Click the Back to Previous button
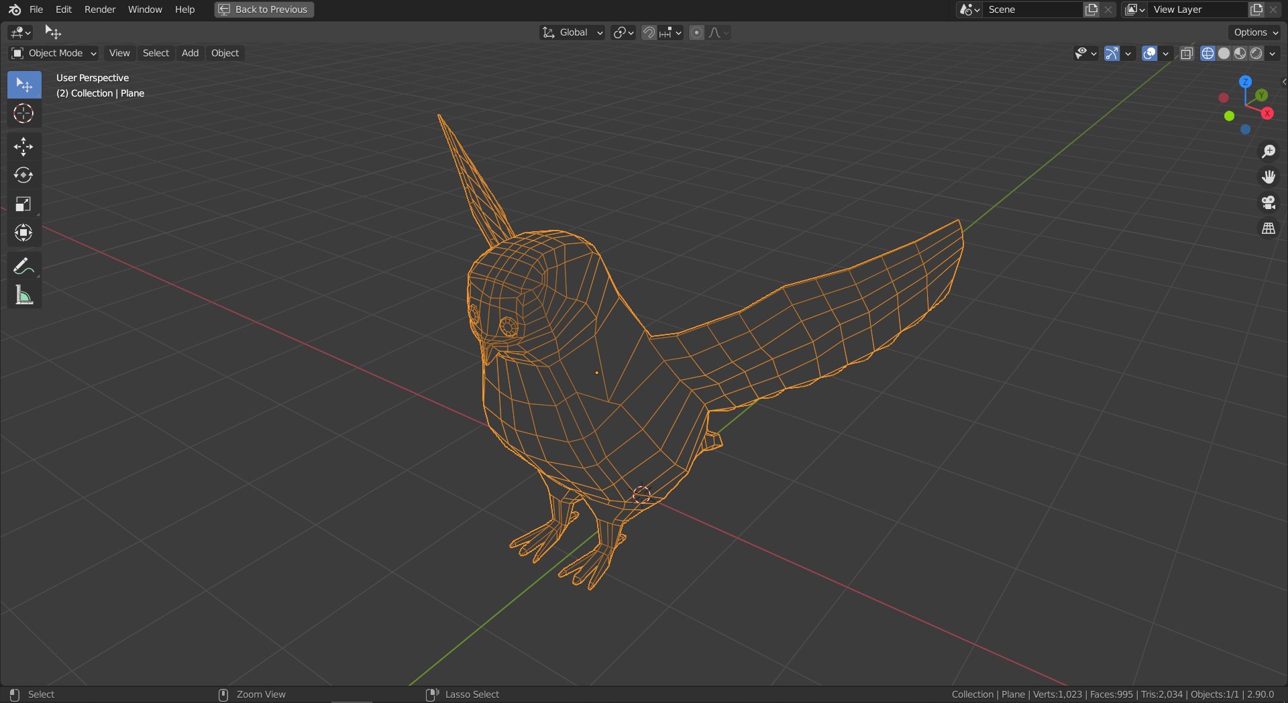The image size is (1288, 703). 264,9
